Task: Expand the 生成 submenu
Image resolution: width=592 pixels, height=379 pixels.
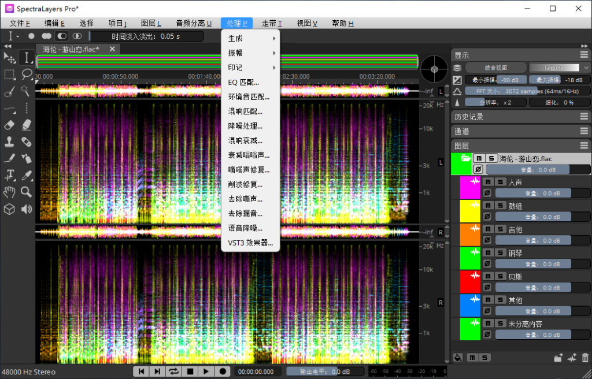Action: (250, 39)
